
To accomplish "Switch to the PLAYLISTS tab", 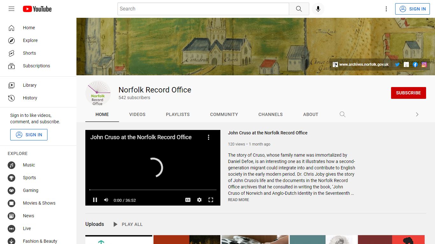I will point(178,114).
